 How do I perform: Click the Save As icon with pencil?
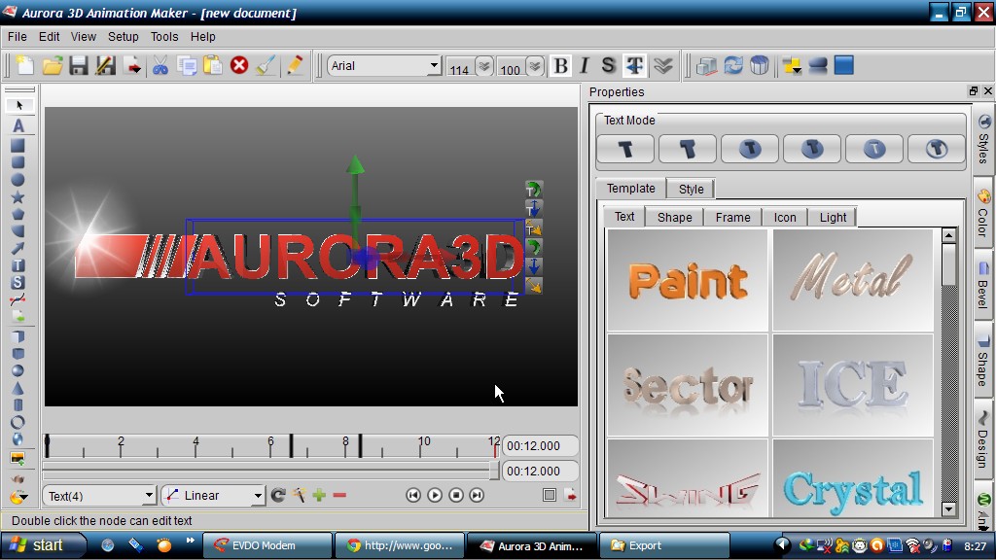tap(105, 65)
